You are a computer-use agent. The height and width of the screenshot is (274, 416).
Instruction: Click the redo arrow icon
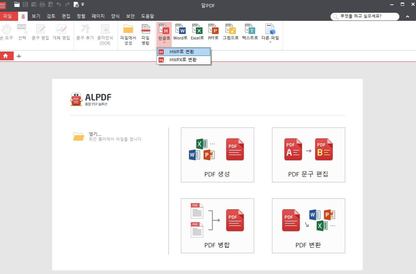67,4
